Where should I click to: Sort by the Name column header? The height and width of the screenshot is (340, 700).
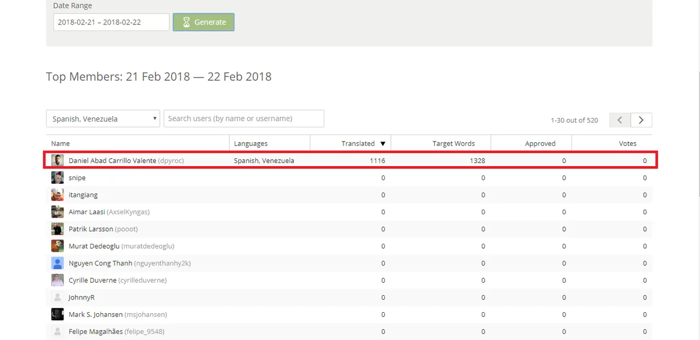coord(61,144)
